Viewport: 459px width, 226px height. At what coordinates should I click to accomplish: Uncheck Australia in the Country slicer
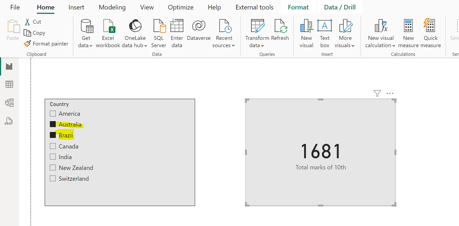pos(53,124)
